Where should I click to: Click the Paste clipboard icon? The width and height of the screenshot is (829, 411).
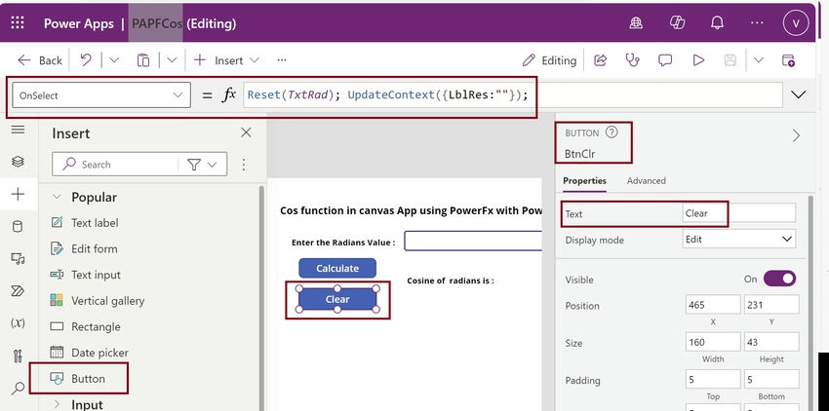143,60
